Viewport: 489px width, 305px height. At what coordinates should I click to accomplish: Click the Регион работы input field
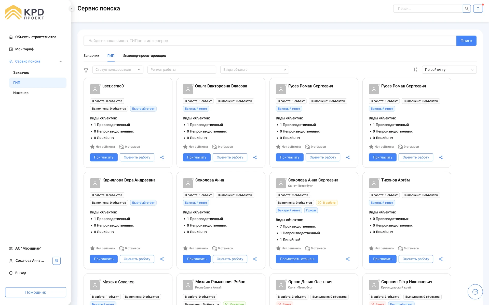click(182, 70)
